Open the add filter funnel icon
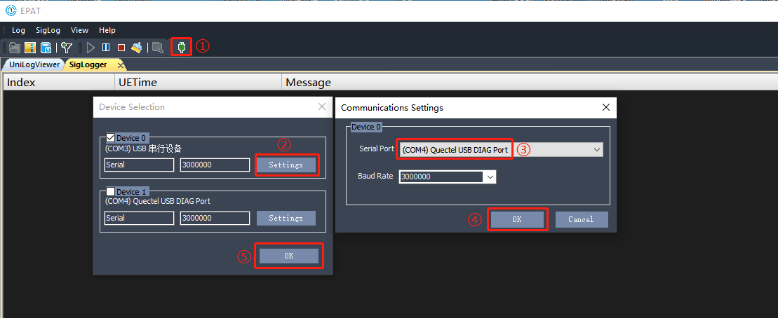 click(x=67, y=48)
